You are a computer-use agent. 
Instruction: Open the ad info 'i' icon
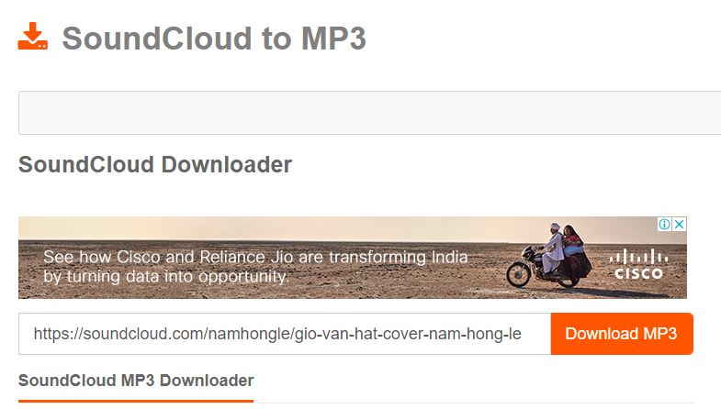pos(664,224)
